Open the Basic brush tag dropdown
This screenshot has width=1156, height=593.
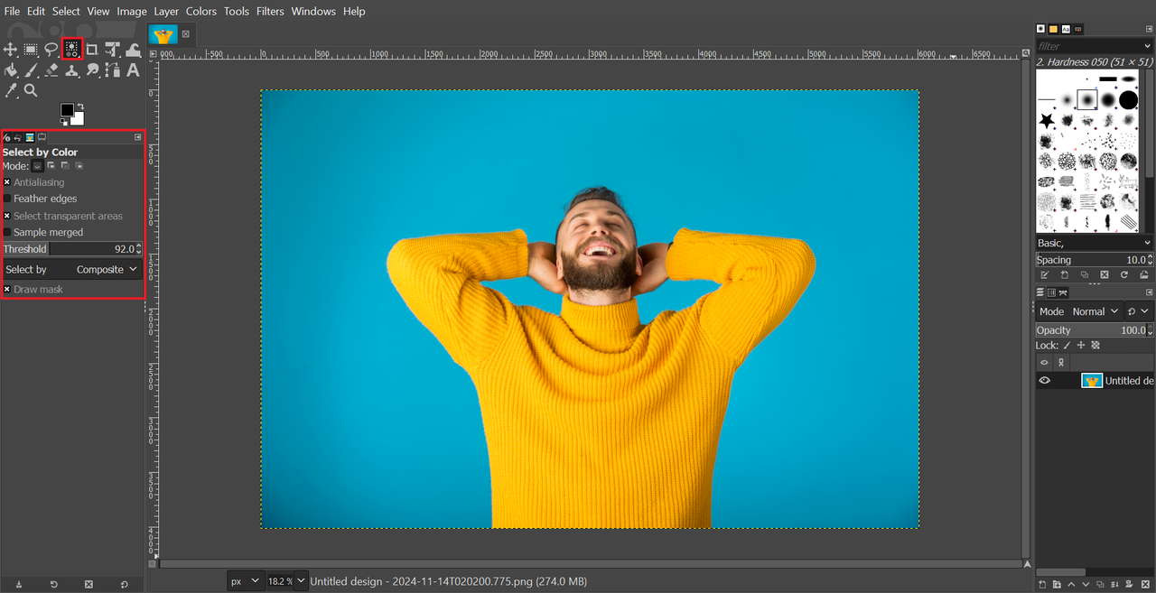1095,243
